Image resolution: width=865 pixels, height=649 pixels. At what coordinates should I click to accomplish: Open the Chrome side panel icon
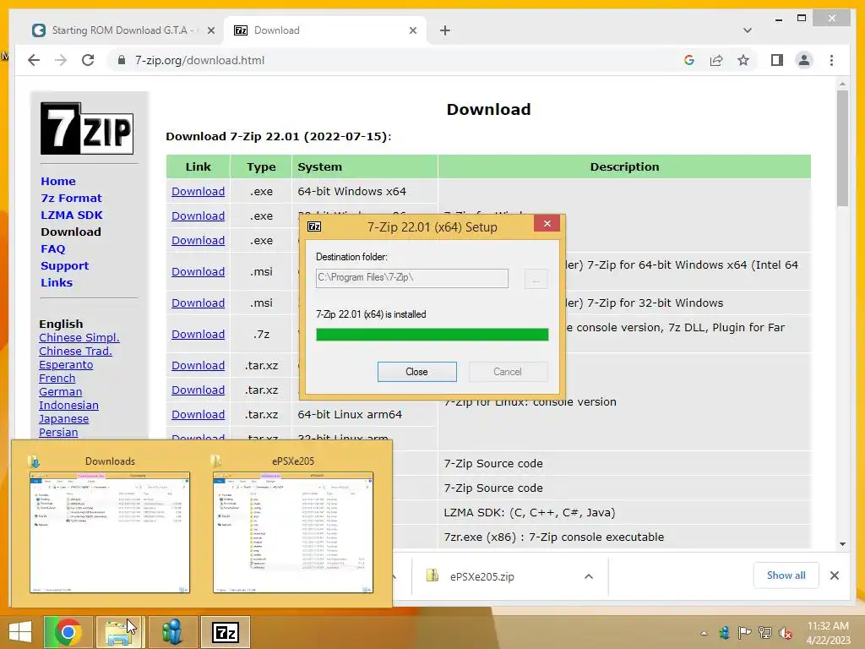[x=777, y=60]
